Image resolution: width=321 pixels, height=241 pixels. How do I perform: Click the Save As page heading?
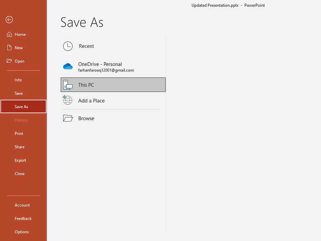coord(82,22)
